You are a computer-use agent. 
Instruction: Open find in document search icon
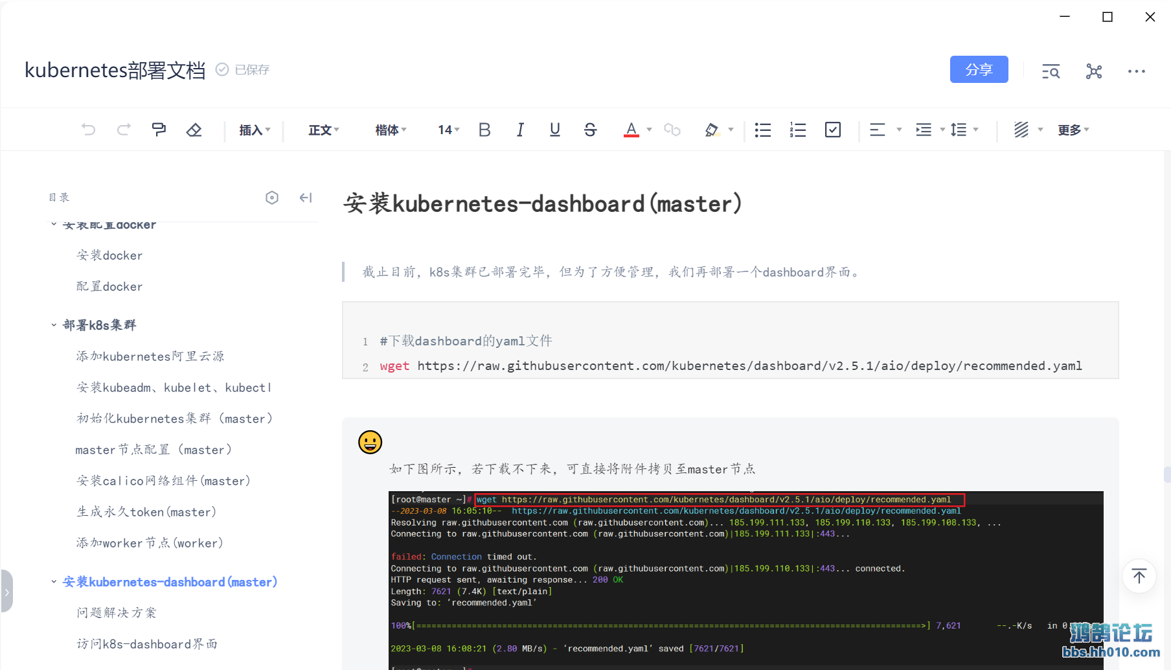pos(1051,71)
